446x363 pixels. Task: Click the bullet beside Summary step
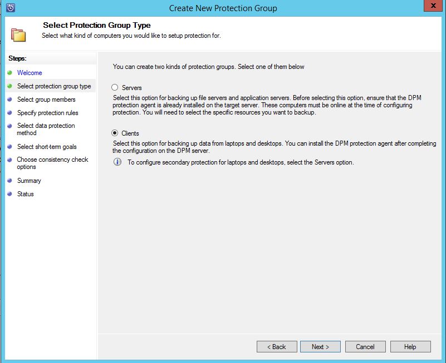(10, 181)
